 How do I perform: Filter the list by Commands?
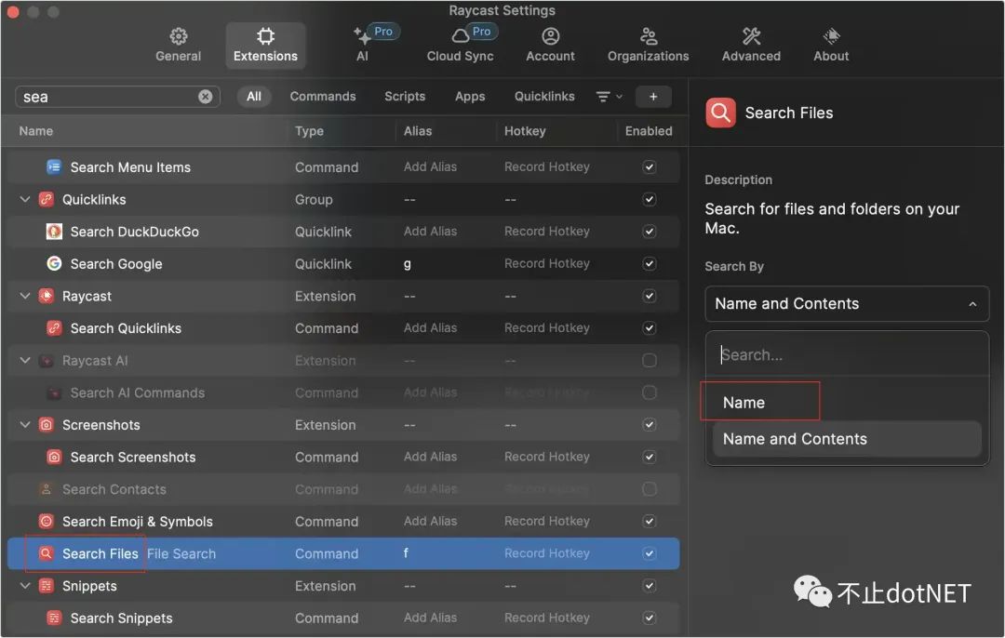(322, 97)
